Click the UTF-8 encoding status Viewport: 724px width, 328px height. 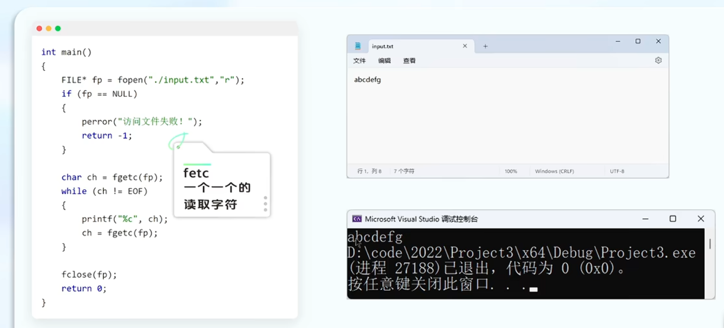point(617,172)
